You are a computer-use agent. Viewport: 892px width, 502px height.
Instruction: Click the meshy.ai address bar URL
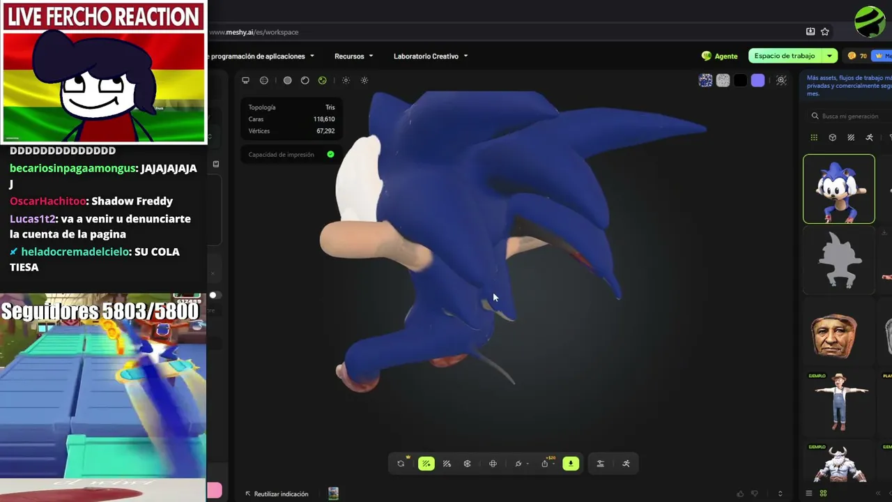pyautogui.click(x=254, y=32)
